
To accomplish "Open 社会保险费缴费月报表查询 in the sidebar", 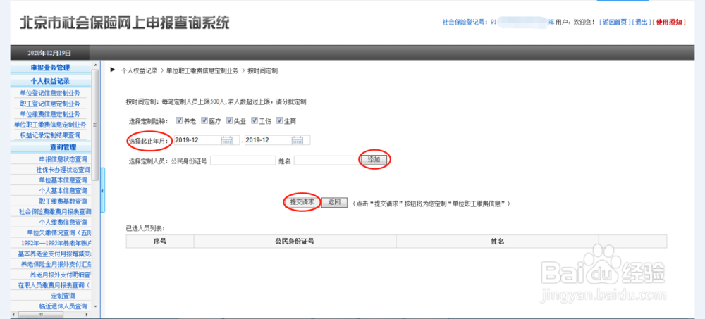I will pos(55,212).
